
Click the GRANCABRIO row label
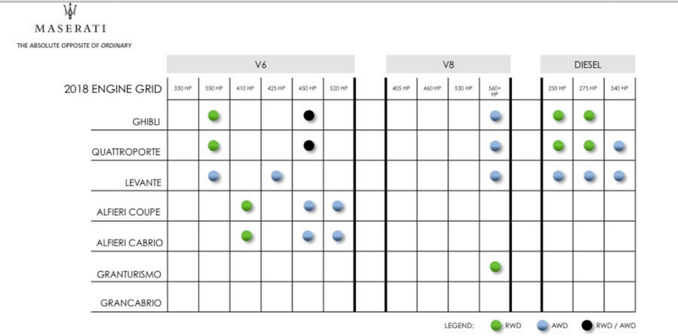(131, 303)
